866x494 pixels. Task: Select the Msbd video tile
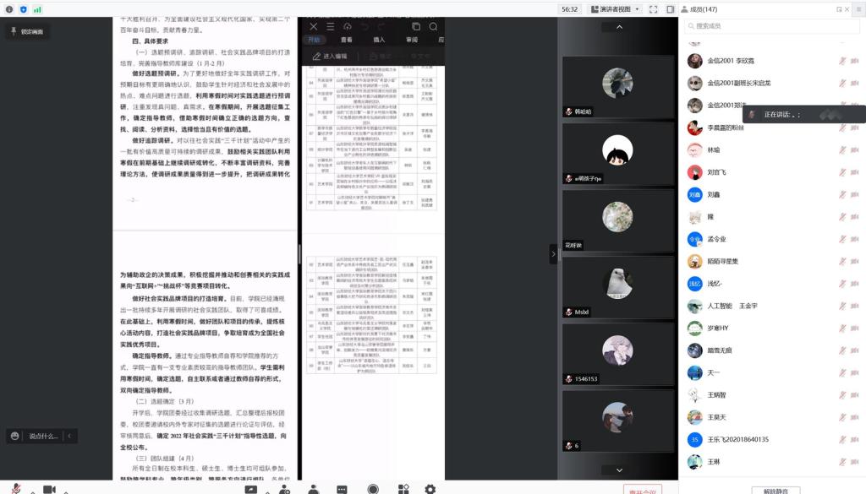(x=617, y=287)
